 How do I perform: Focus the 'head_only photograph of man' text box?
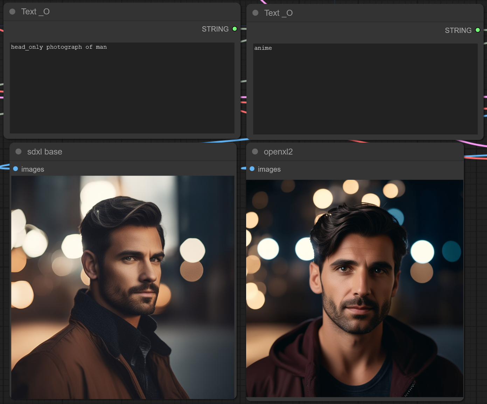[x=122, y=88]
